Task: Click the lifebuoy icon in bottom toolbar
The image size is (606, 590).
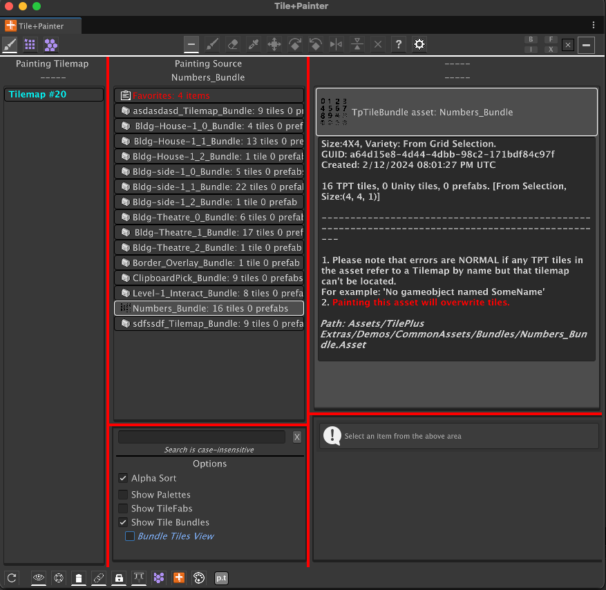Action: pyautogui.click(x=59, y=578)
